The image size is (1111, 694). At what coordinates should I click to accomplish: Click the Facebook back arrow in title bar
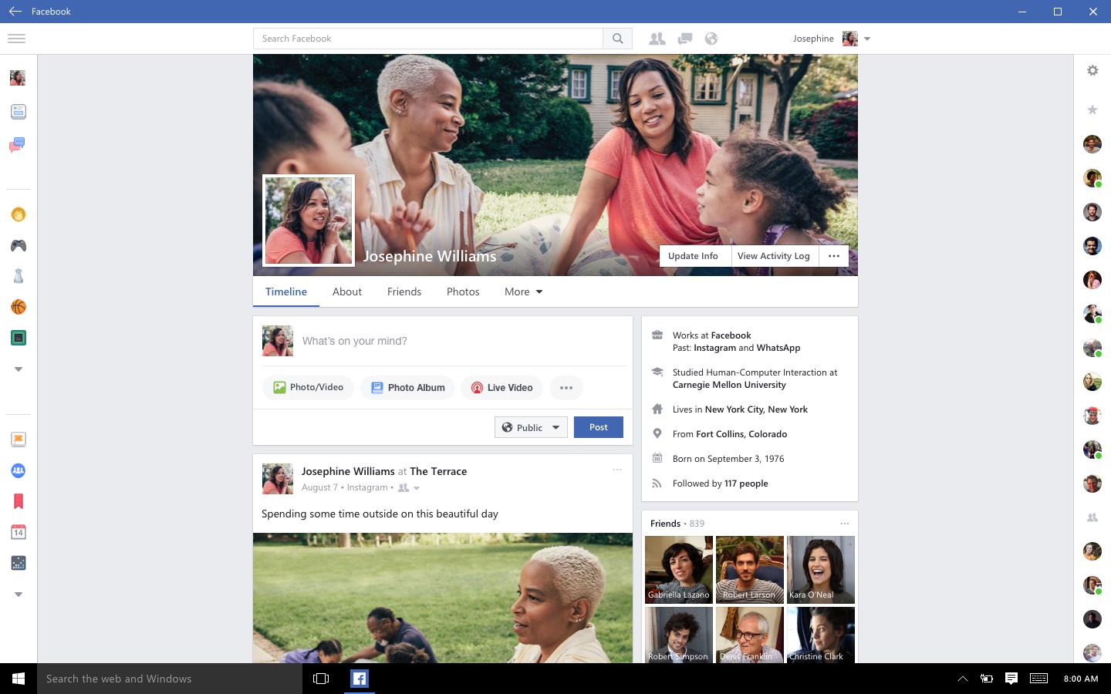coord(15,12)
